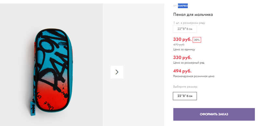This screenshot has height=126, width=260.
Task: Select the 22*8*6 см box under размерном ряду
Action: tap(185, 29)
